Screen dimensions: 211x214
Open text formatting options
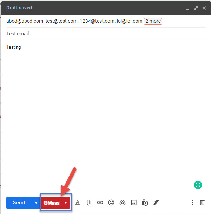[78, 202]
